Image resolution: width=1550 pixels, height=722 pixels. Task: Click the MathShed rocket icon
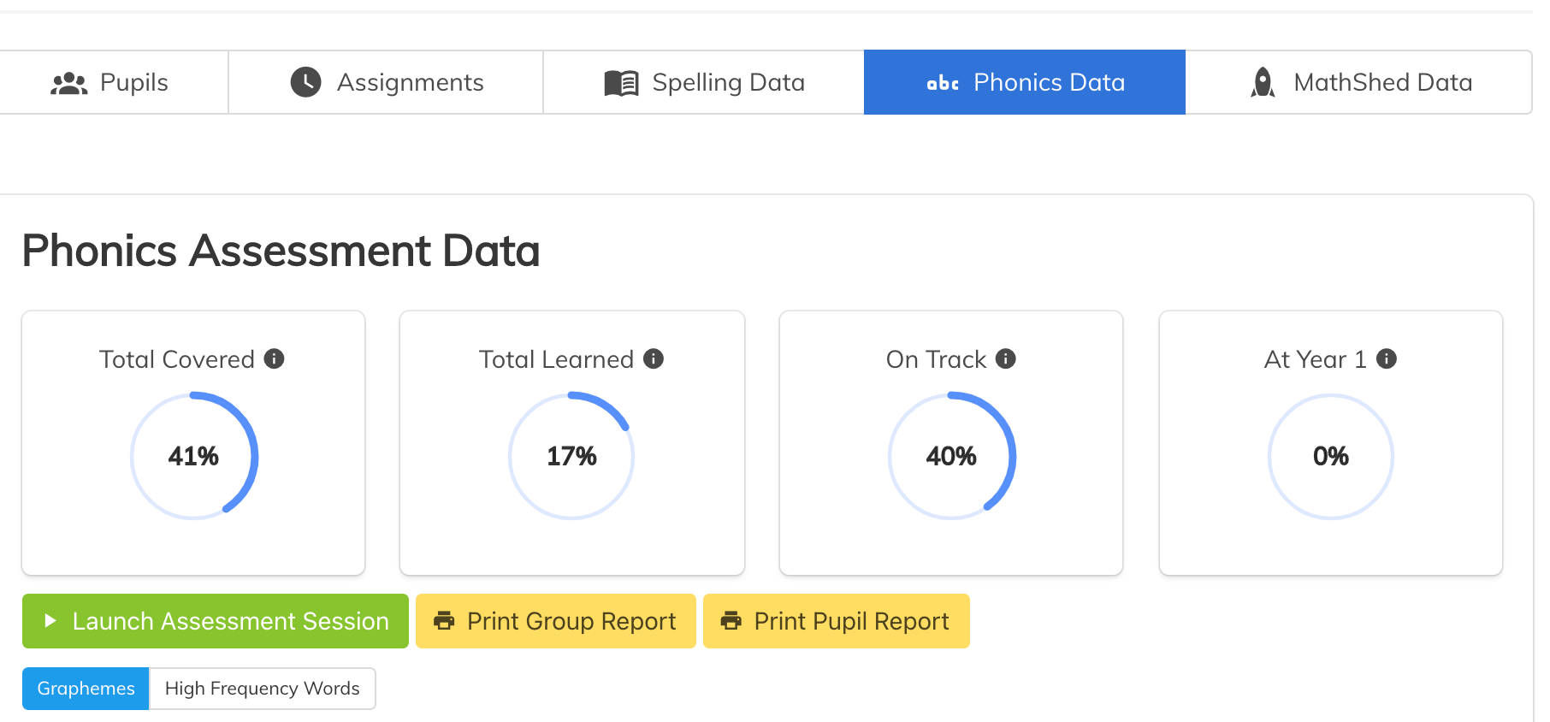coord(1263,82)
